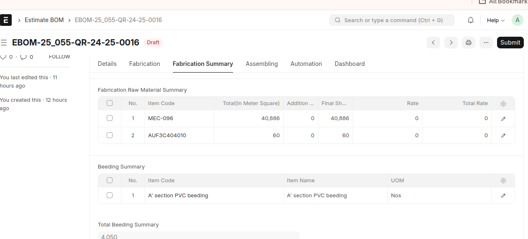Viewport: 528px width, 239px height.
Task: Open Beeding Summary table settings gear
Action: (503, 181)
